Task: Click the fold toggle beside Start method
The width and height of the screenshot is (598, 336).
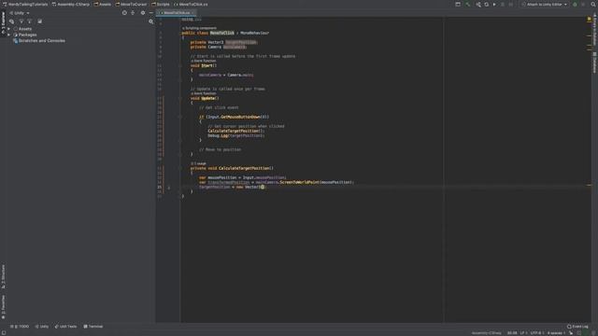Action: point(179,65)
